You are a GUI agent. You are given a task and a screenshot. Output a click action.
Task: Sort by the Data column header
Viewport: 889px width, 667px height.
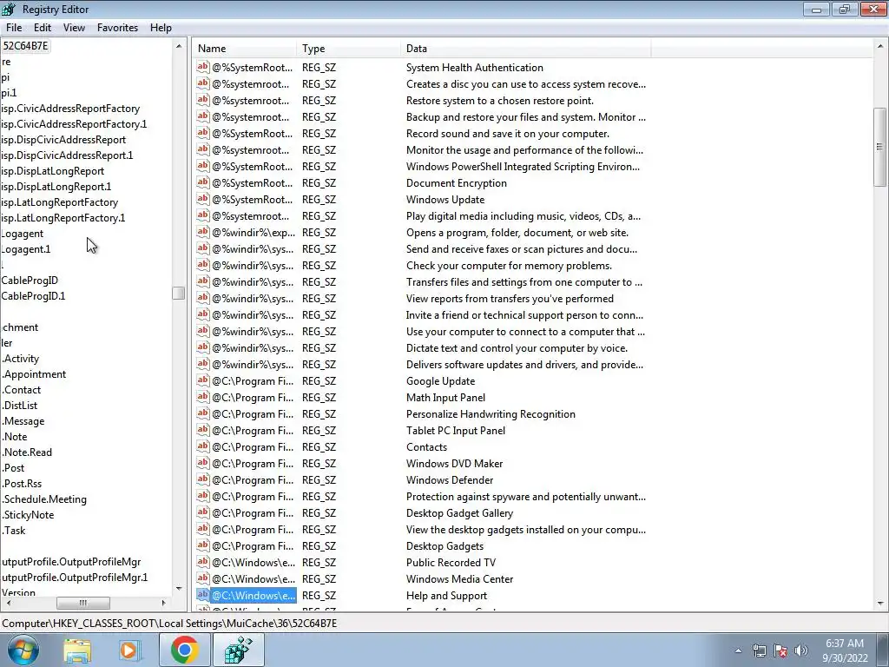click(x=525, y=49)
